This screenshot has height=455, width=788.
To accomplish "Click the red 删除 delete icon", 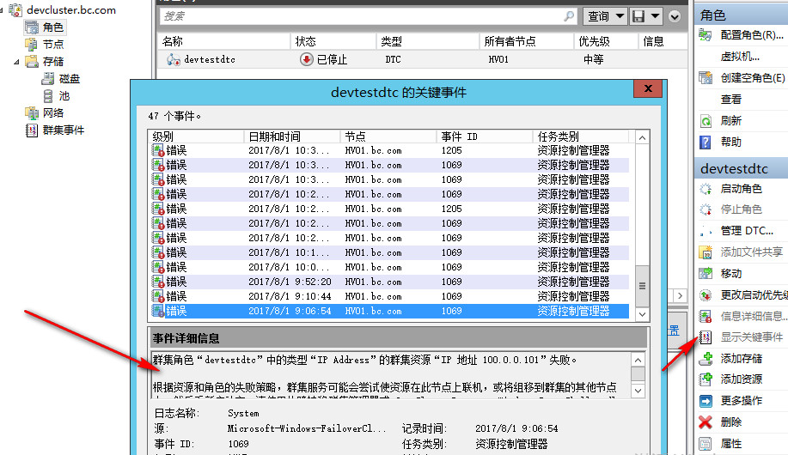I will (x=706, y=422).
